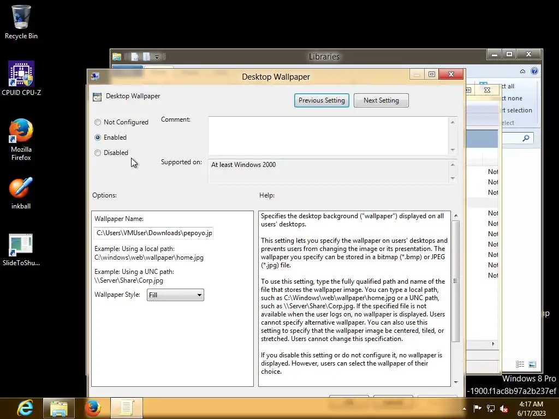Open the Wallpaper Style dropdown
Viewport: 559px width, 419px height.
coord(175,295)
